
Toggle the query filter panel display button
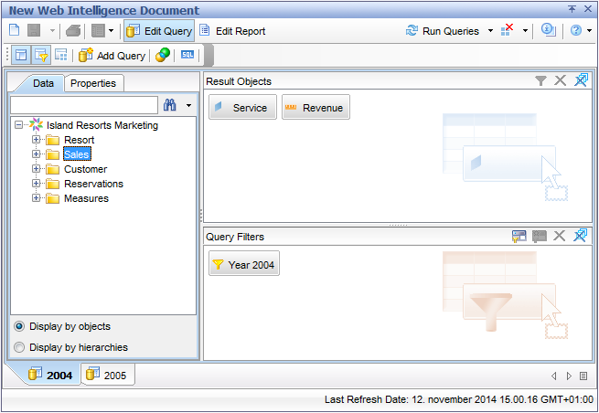pos(40,56)
